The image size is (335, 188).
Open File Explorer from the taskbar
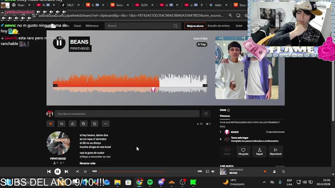[117, 182]
